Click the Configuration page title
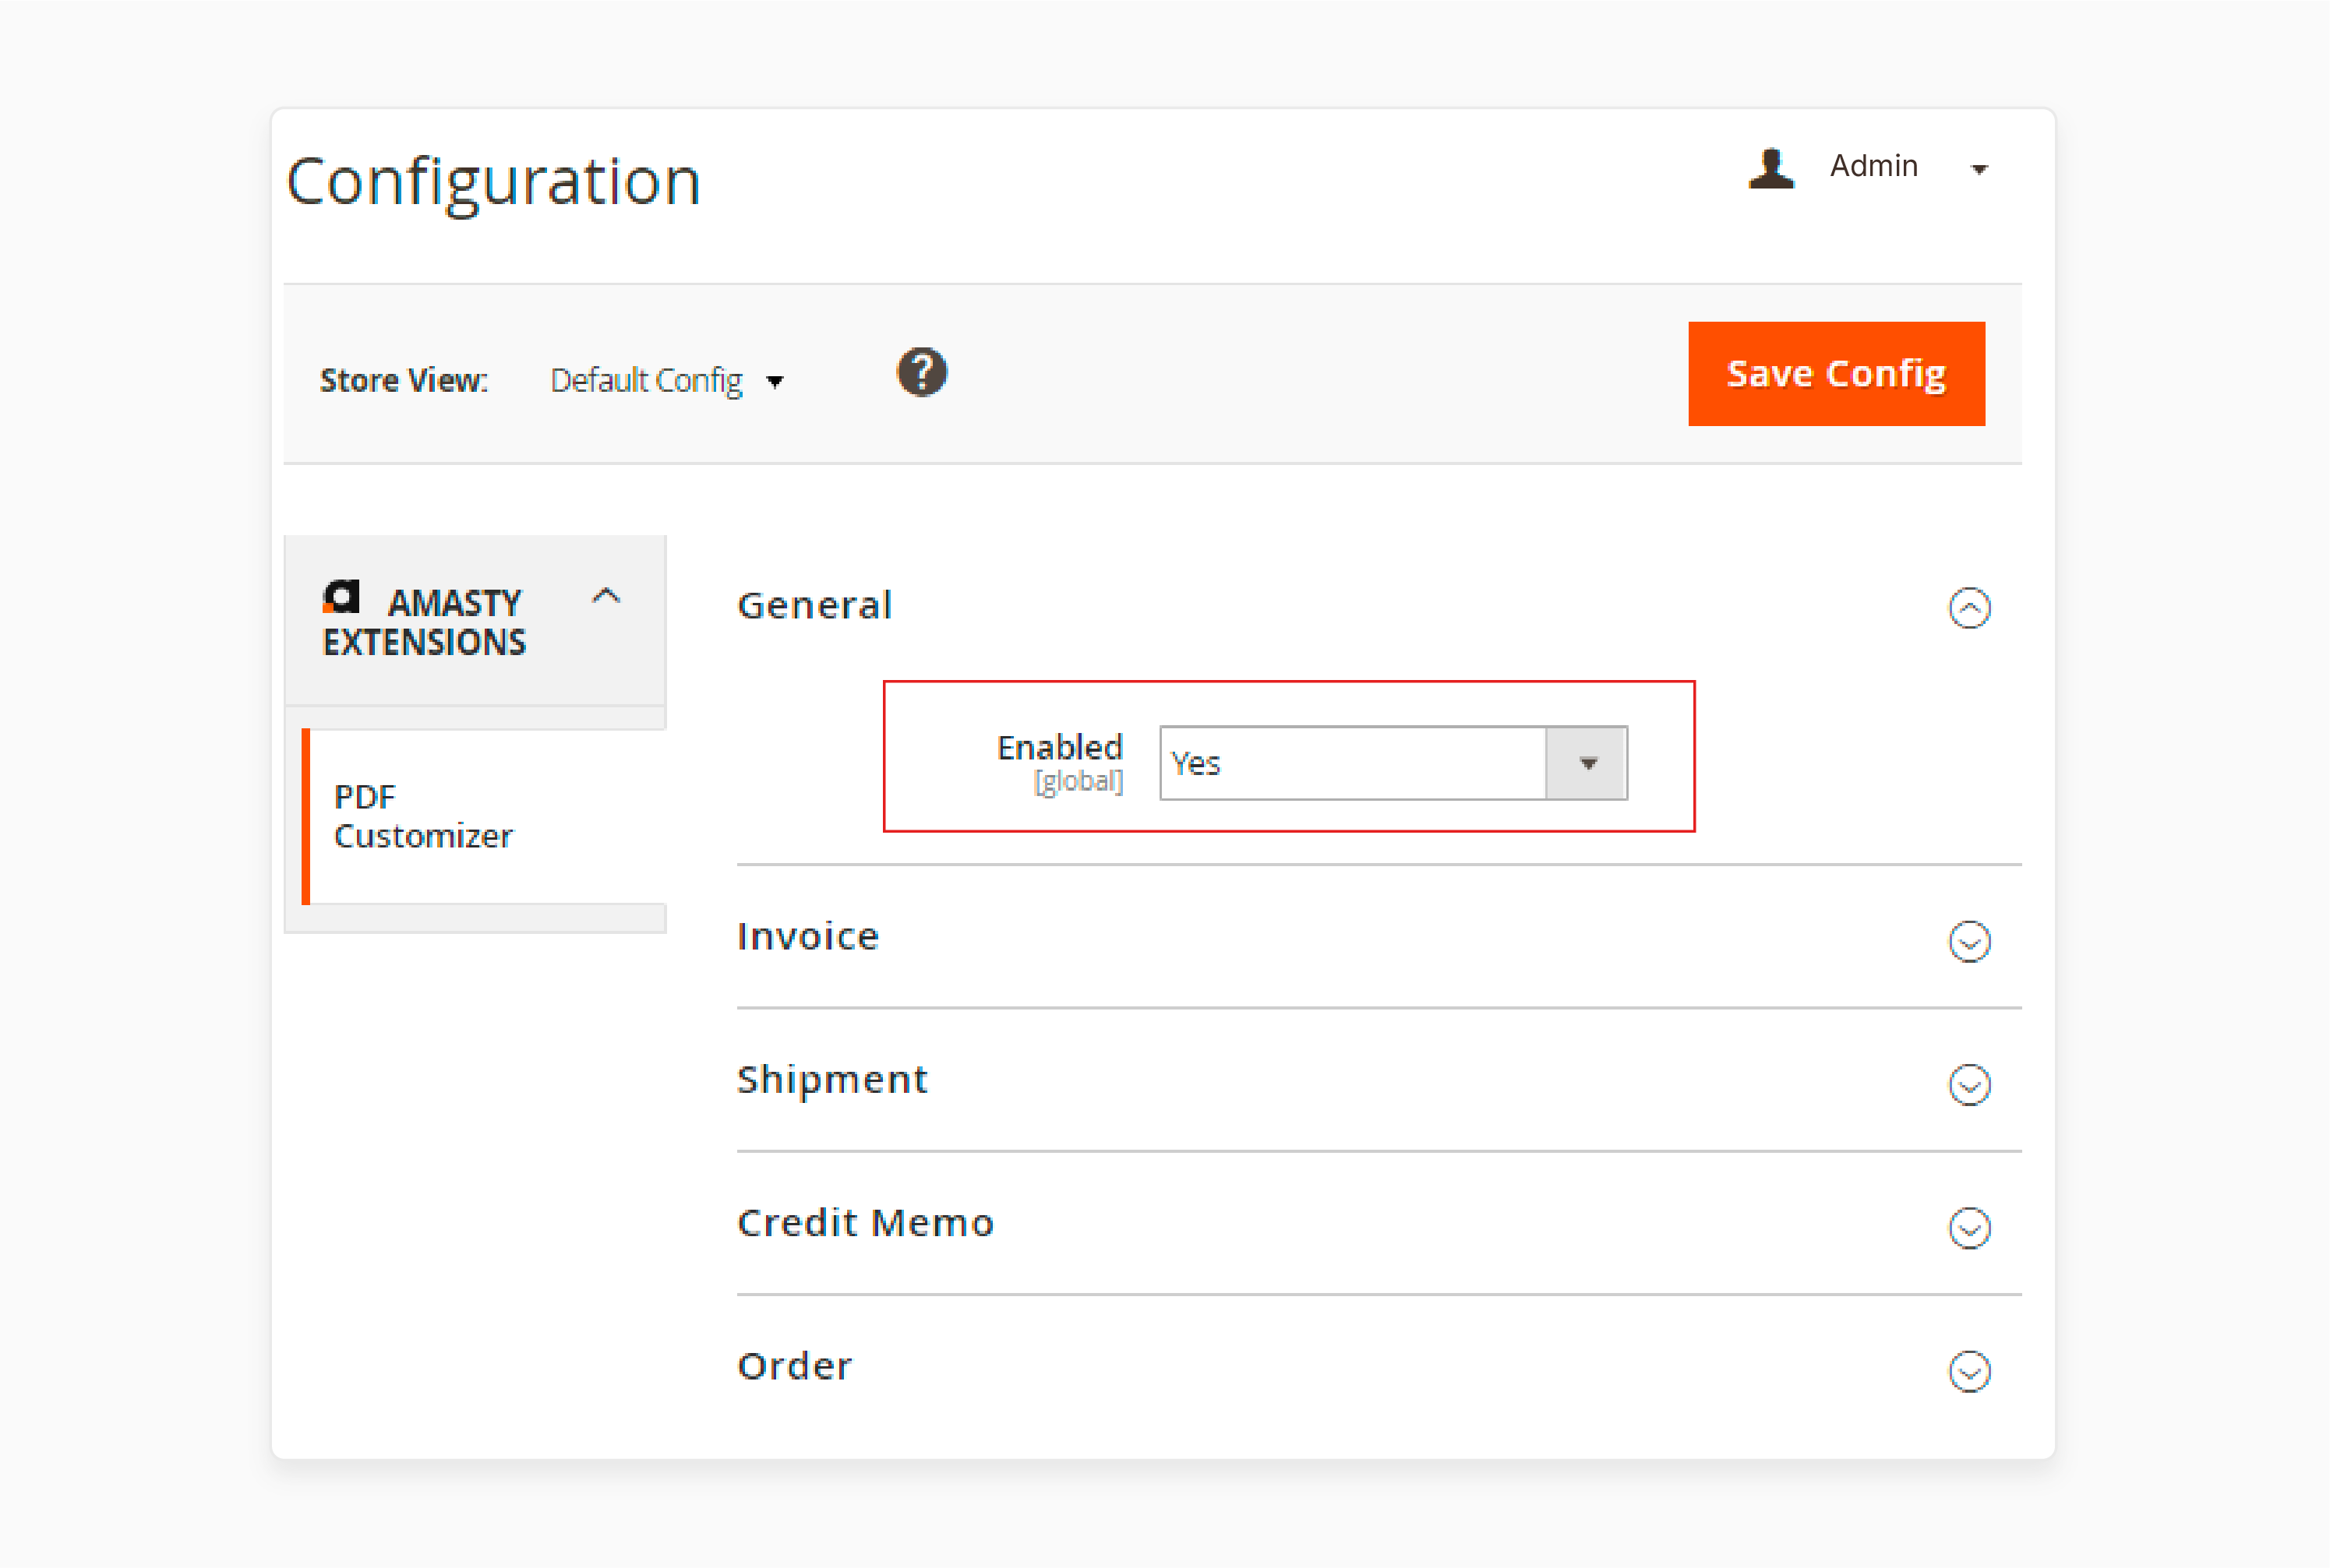This screenshot has width=2330, height=1568. (493, 183)
